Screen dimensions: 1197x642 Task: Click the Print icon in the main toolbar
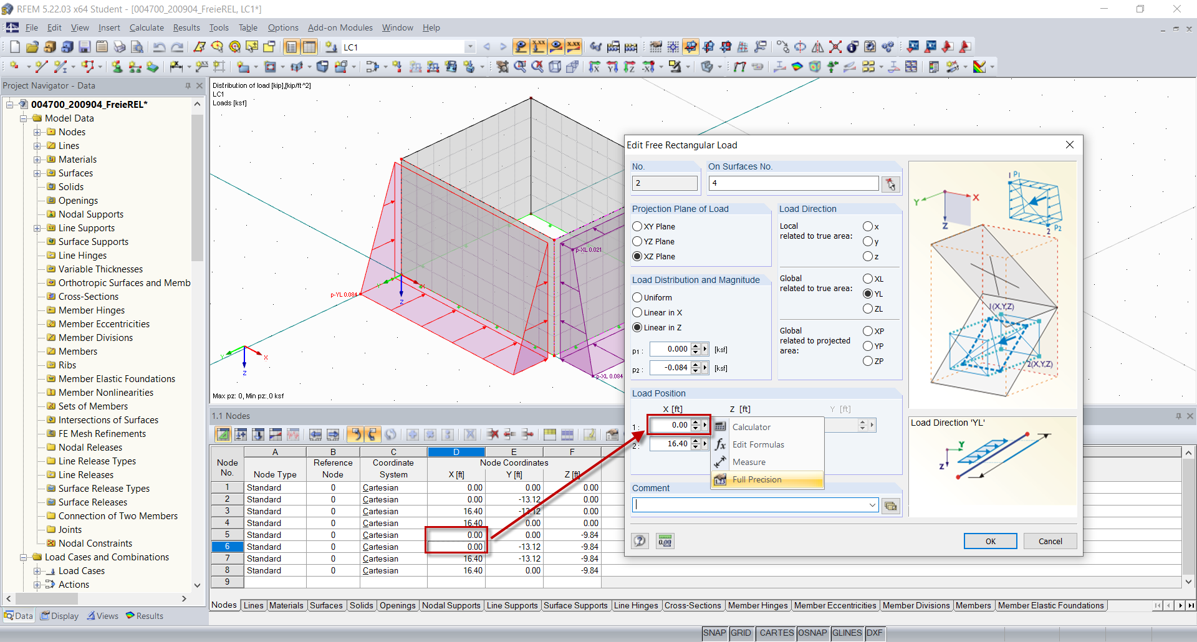(x=118, y=47)
